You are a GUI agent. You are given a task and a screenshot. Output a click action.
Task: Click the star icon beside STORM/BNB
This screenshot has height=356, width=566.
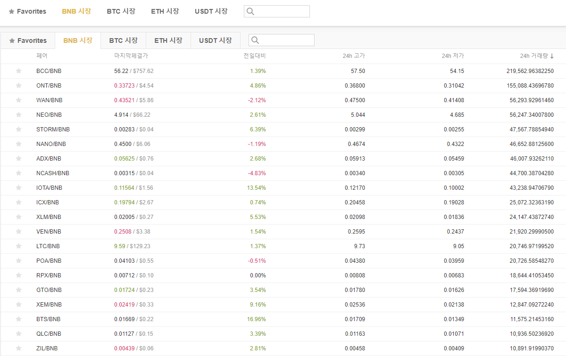(18, 129)
